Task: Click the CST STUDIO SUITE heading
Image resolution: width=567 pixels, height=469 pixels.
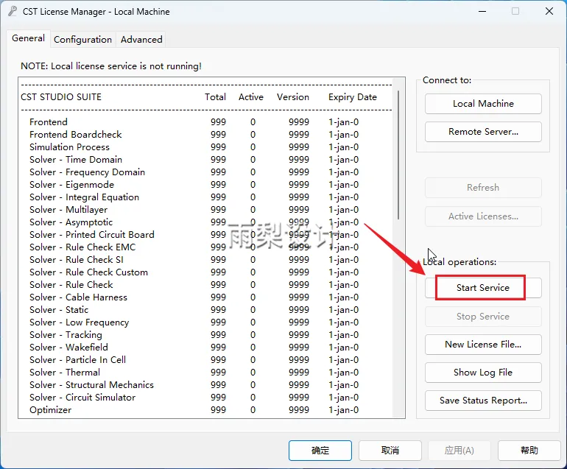Action: pos(61,97)
